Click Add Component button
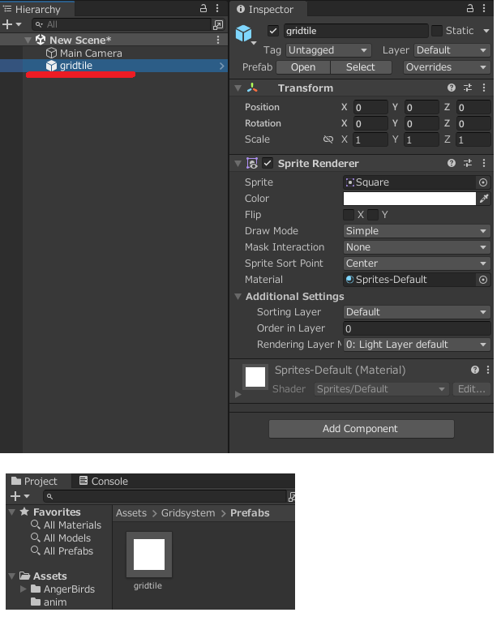 tap(362, 429)
